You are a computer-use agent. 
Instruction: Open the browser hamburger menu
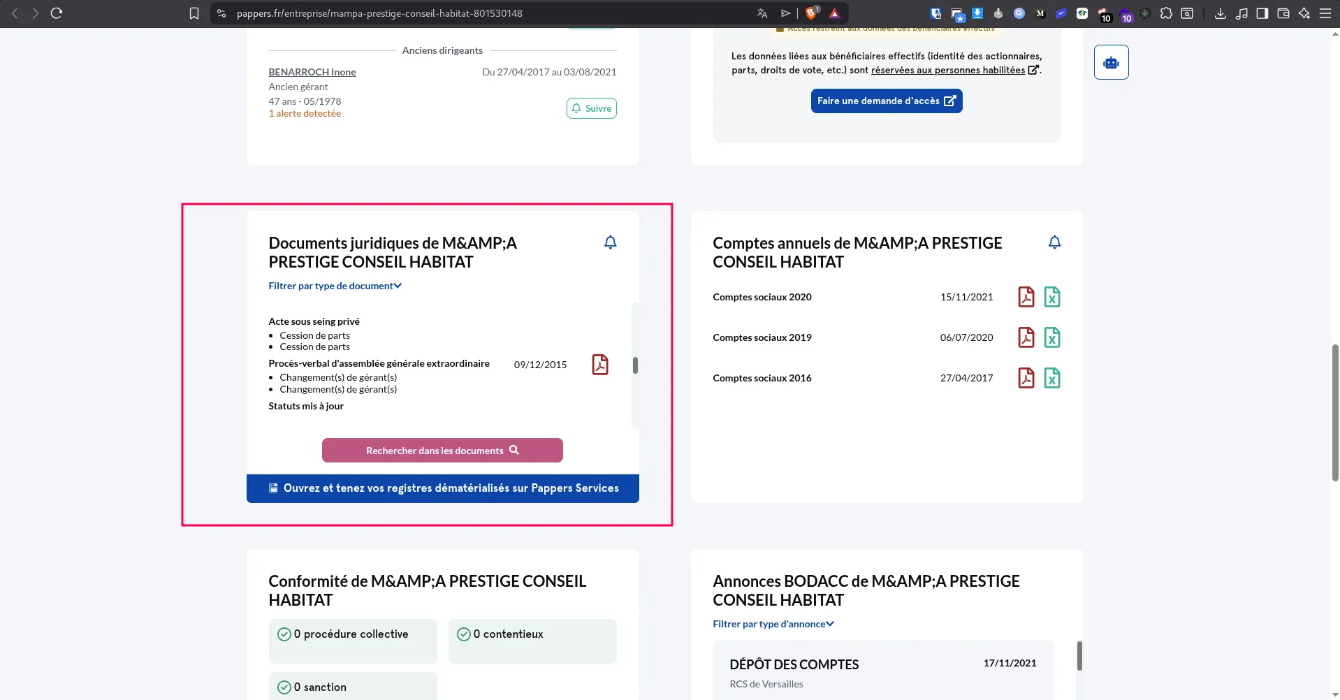(1325, 13)
